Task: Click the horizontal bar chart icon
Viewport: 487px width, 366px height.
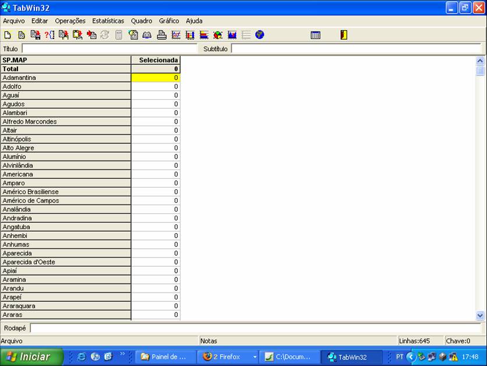Action: point(204,35)
